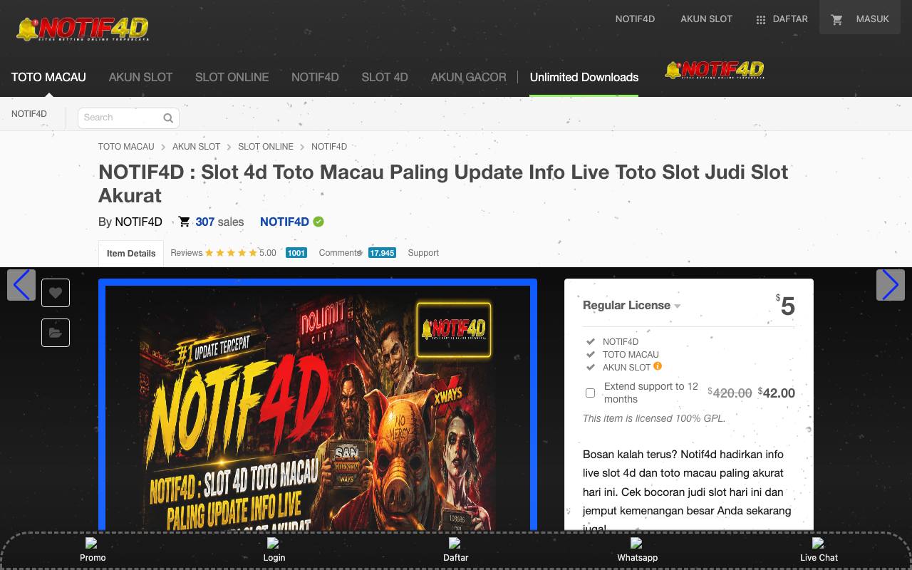The width and height of the screenshot is (912, 570).
Task: Open TOTO MACAU breadcrumb link
Action: click(x=126, y=147)
